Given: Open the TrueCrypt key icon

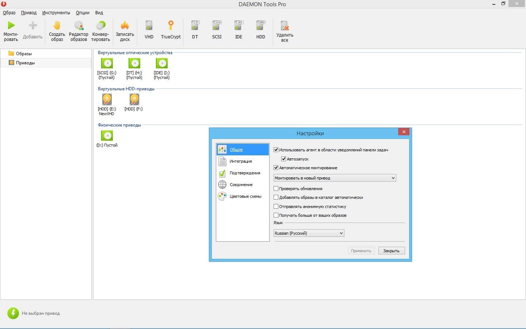Looking at the screenshot, I should (x=171, y=25).
